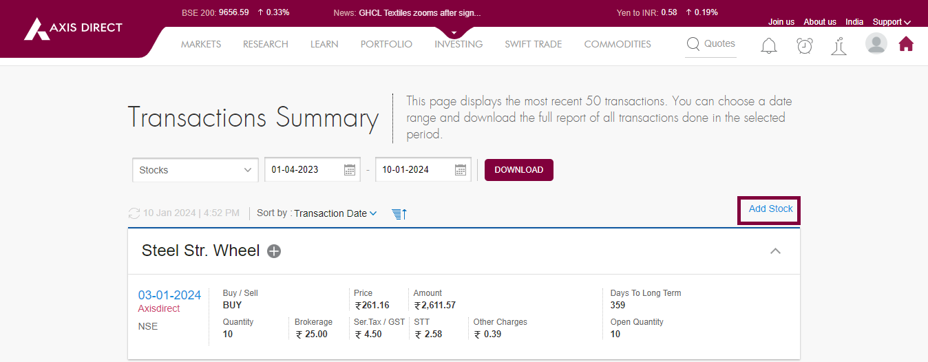Open the Portfolio menu

coord(386,44)
